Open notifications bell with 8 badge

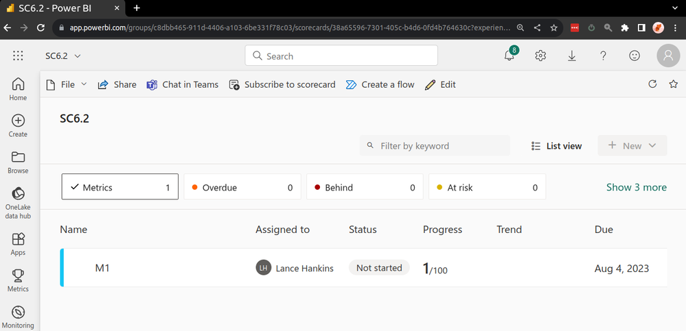tap(510, 55)
